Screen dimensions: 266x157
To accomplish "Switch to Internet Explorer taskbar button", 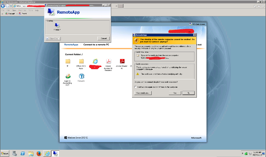I will coord(47,153).
